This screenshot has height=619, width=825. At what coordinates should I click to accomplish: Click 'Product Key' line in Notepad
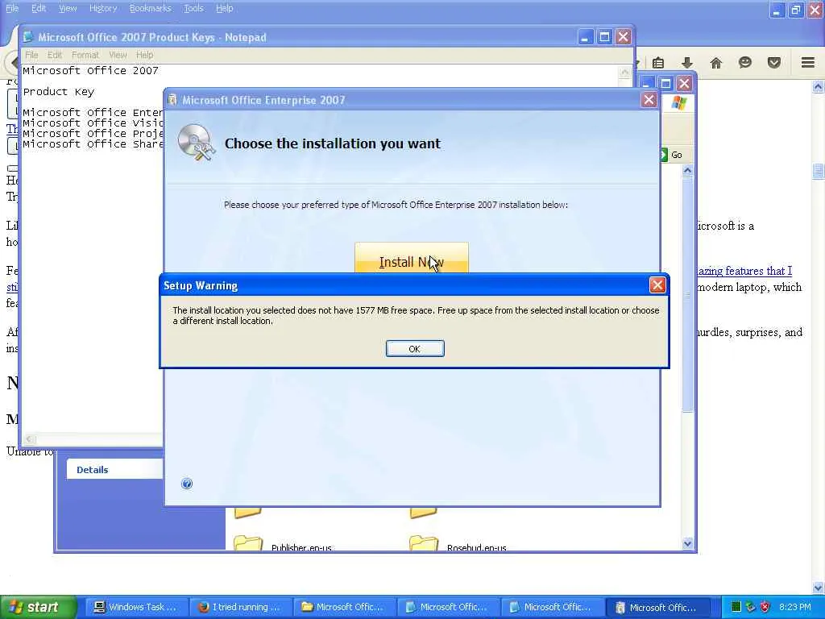[x=58, y=92]
